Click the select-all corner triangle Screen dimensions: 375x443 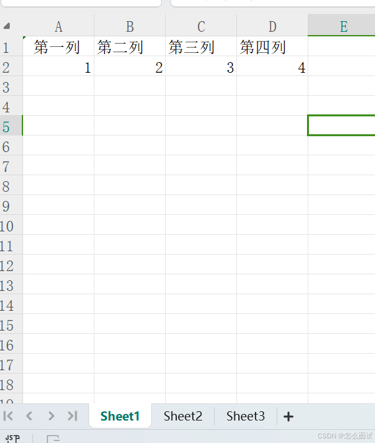click(7, 26)
